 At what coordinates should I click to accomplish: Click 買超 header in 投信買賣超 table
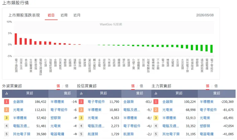(x=103, y=93)
